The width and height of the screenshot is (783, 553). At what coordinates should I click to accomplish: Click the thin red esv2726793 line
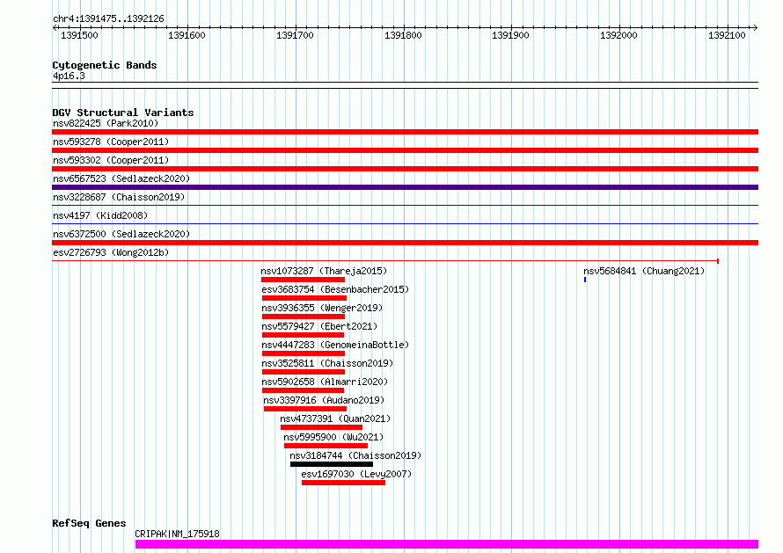coord(385,260)
